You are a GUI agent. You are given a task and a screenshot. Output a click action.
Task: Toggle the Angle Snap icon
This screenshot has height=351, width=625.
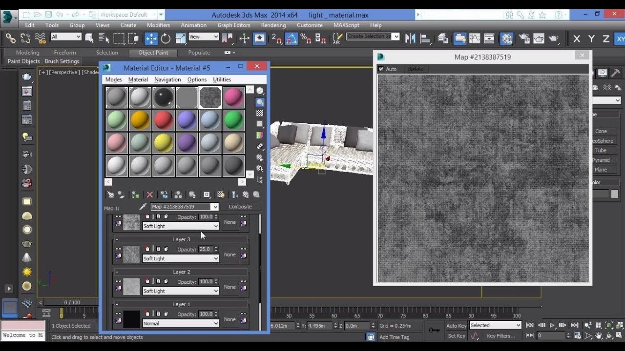click(292, 38)
